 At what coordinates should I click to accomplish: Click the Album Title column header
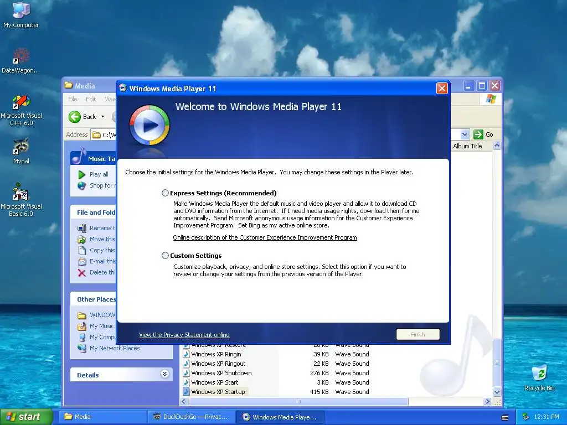pyautogui.click(x=467, y=146)
